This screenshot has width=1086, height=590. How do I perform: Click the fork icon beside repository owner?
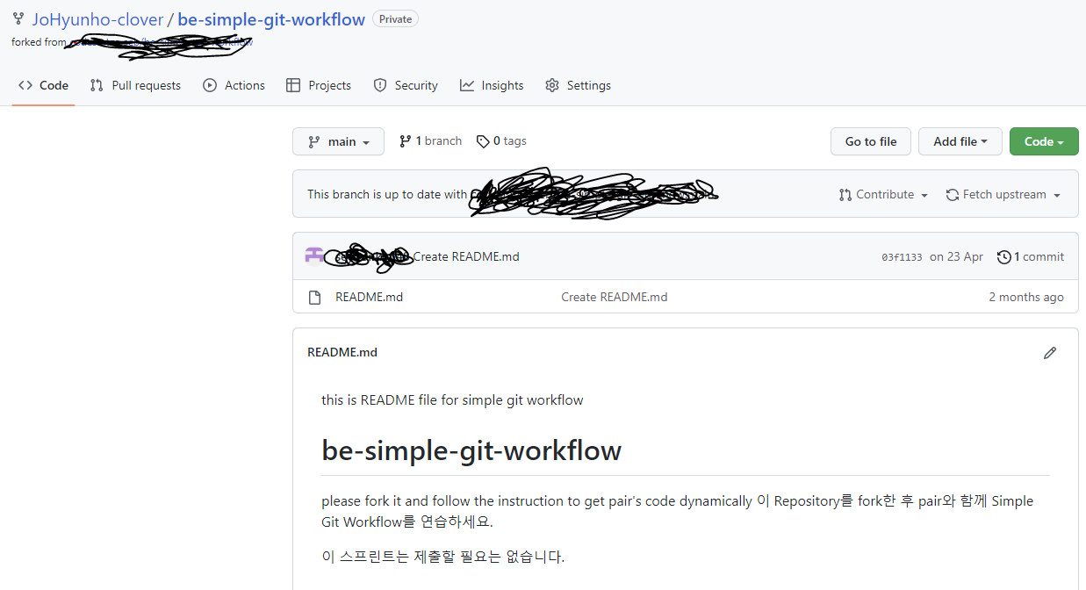18,19
